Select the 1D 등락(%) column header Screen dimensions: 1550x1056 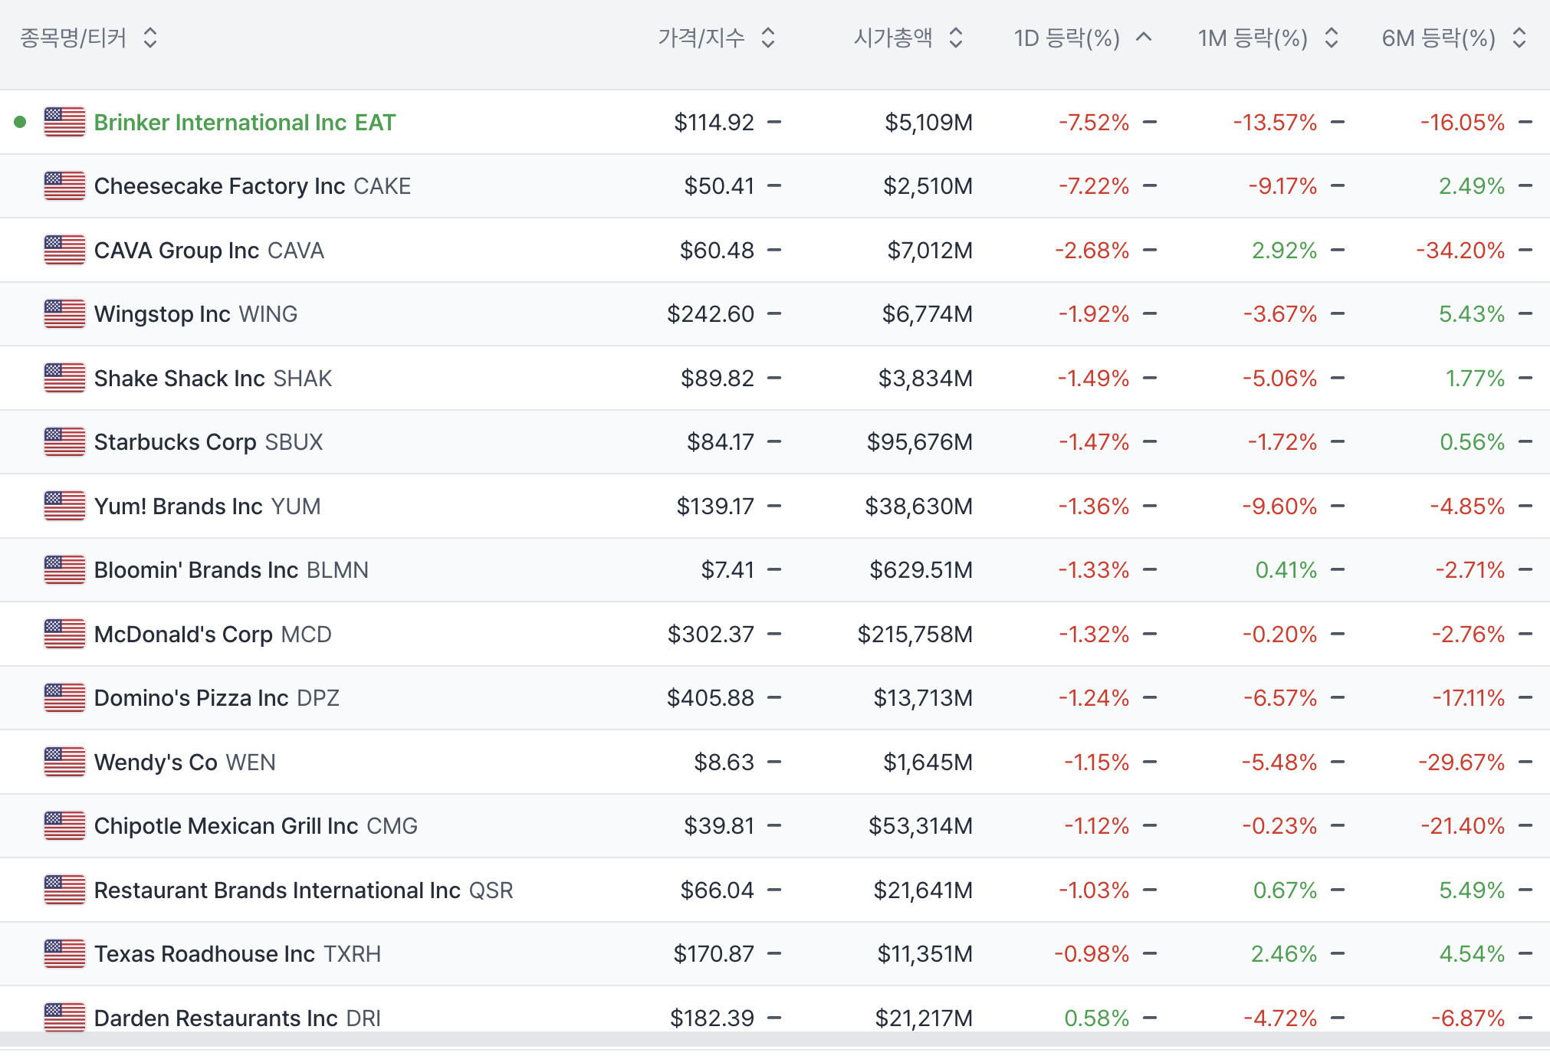coord(1066,38)
